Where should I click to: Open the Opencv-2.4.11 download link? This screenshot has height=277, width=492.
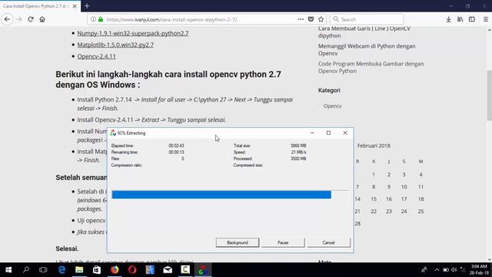tap(96, 56)
